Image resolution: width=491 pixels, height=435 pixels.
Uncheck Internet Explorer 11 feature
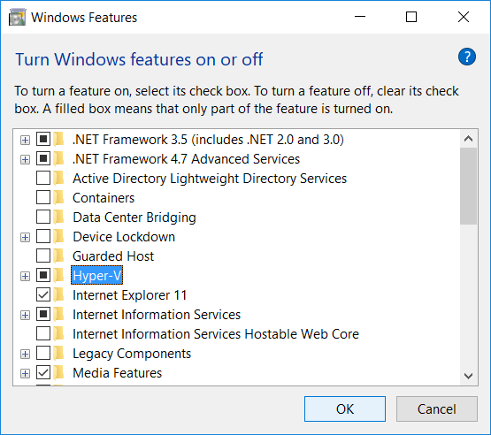click(x=43, y=294)
